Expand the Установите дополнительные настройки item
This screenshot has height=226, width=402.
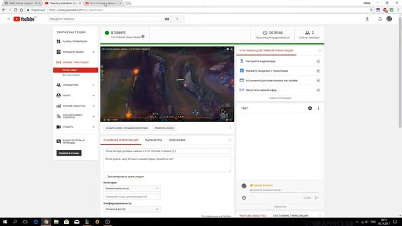coord(318,80)
